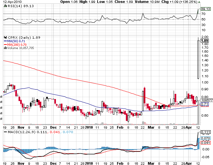Click the MACD(12,26,9) 0.111 label
This screenshot has height=165, width=213.
coord(27,132)
